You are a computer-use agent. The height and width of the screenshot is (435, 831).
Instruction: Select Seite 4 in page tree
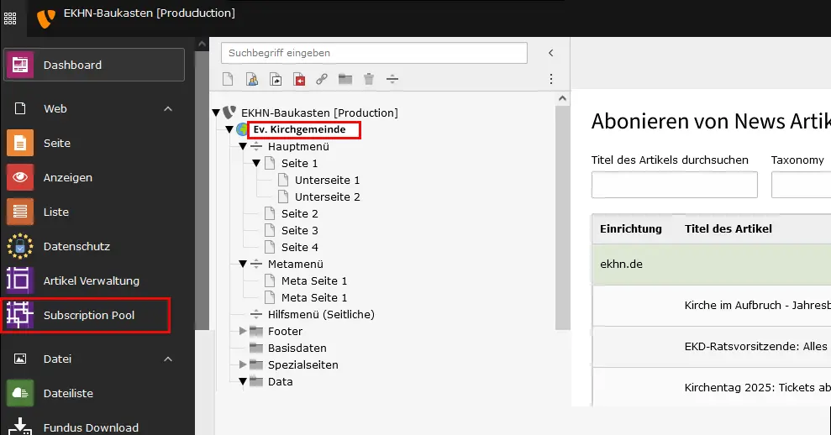point(299,248)
